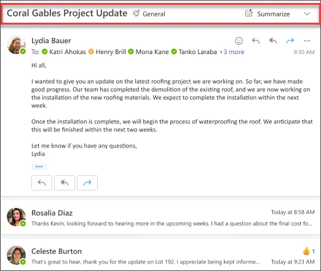This screenshot has height=271, width=321.
Task: Open the Rosalia Diaz message
Action: pyautogui.click(x=160, y=218)
